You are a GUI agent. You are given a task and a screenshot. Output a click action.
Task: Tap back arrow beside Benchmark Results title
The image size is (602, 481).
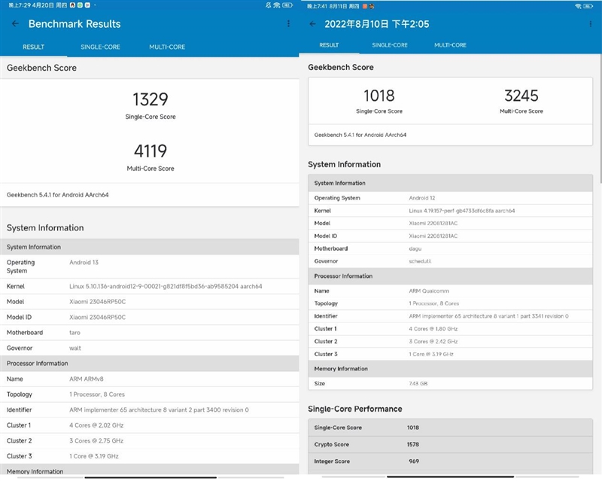[15, 24]
